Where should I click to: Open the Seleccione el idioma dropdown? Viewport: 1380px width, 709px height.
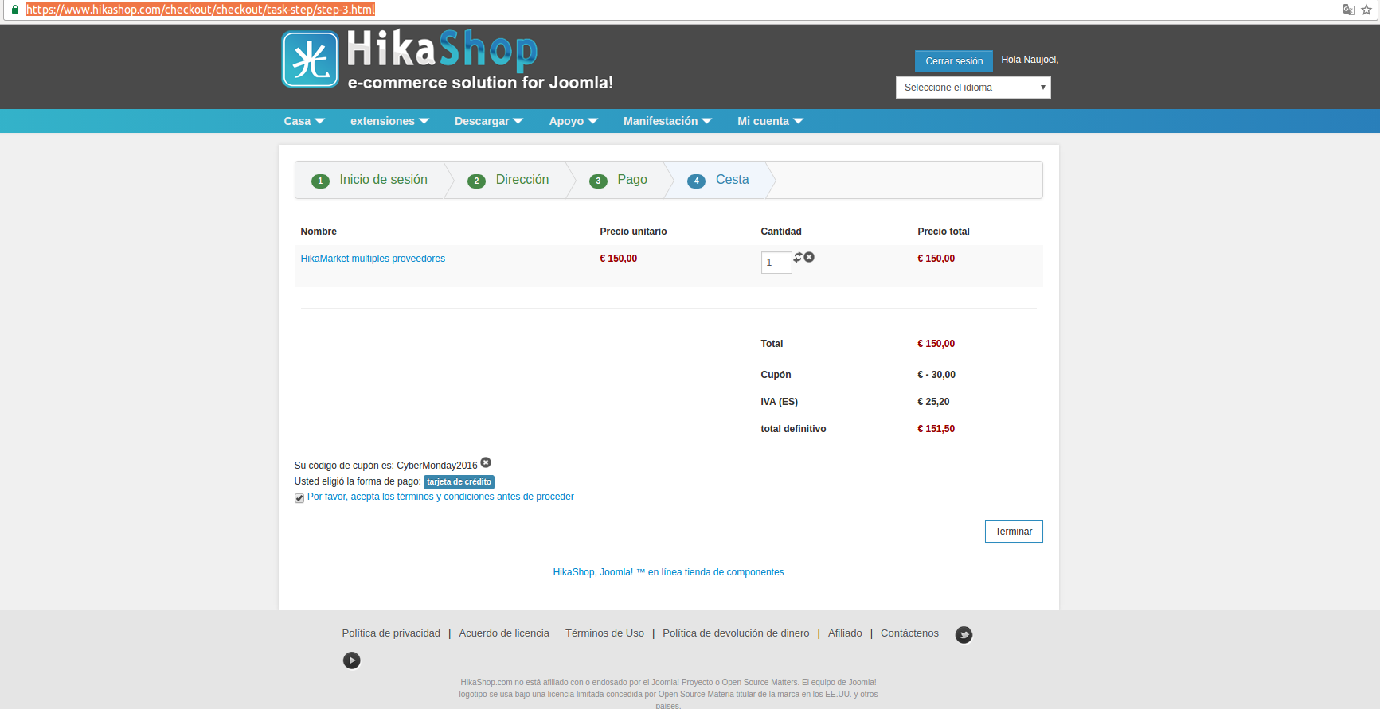click(x=973, y=88)
